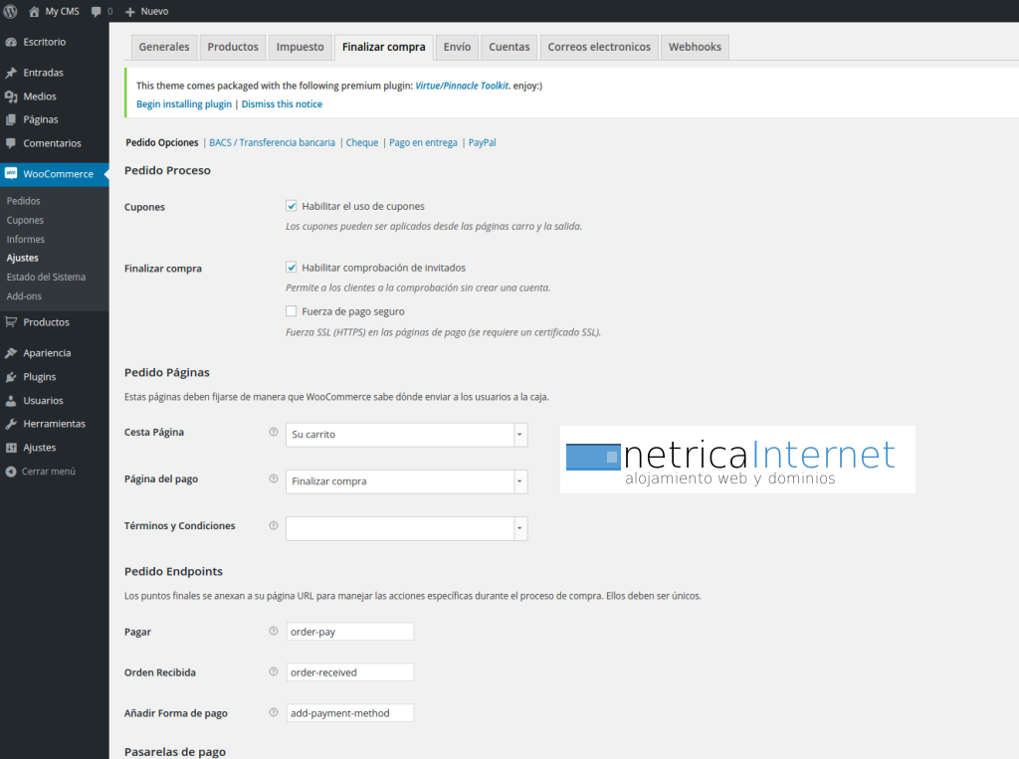
Task: Click the help icon beside Cesta Página
Action: pos(274,433)
